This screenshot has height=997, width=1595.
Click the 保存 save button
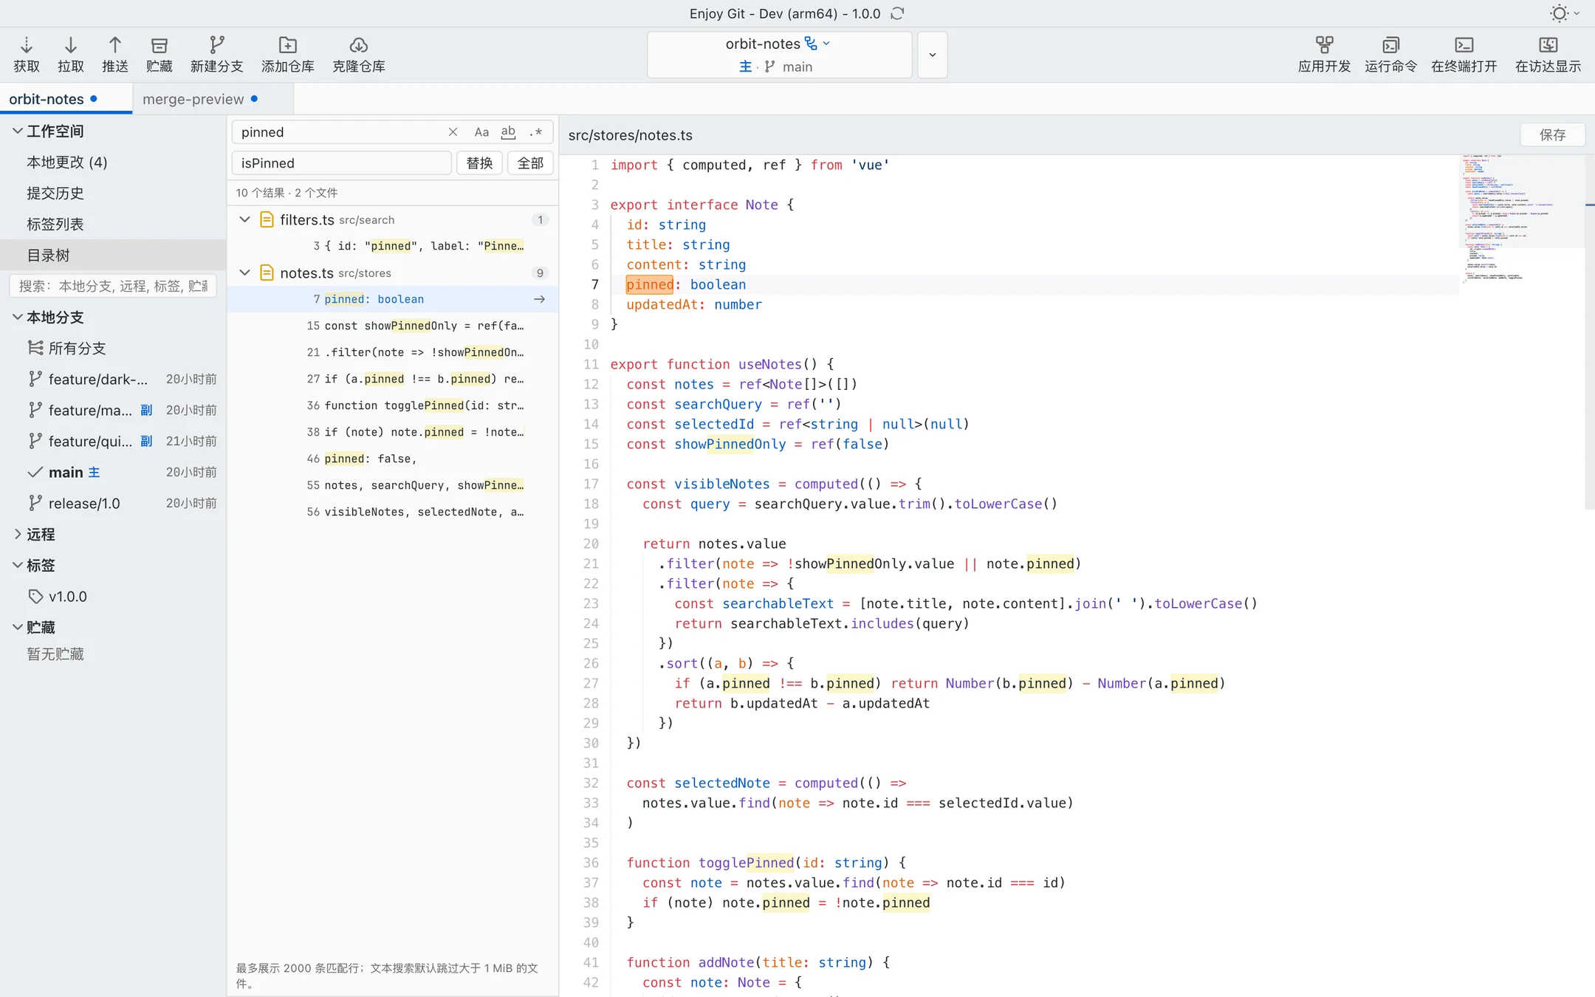(1552, 134)
